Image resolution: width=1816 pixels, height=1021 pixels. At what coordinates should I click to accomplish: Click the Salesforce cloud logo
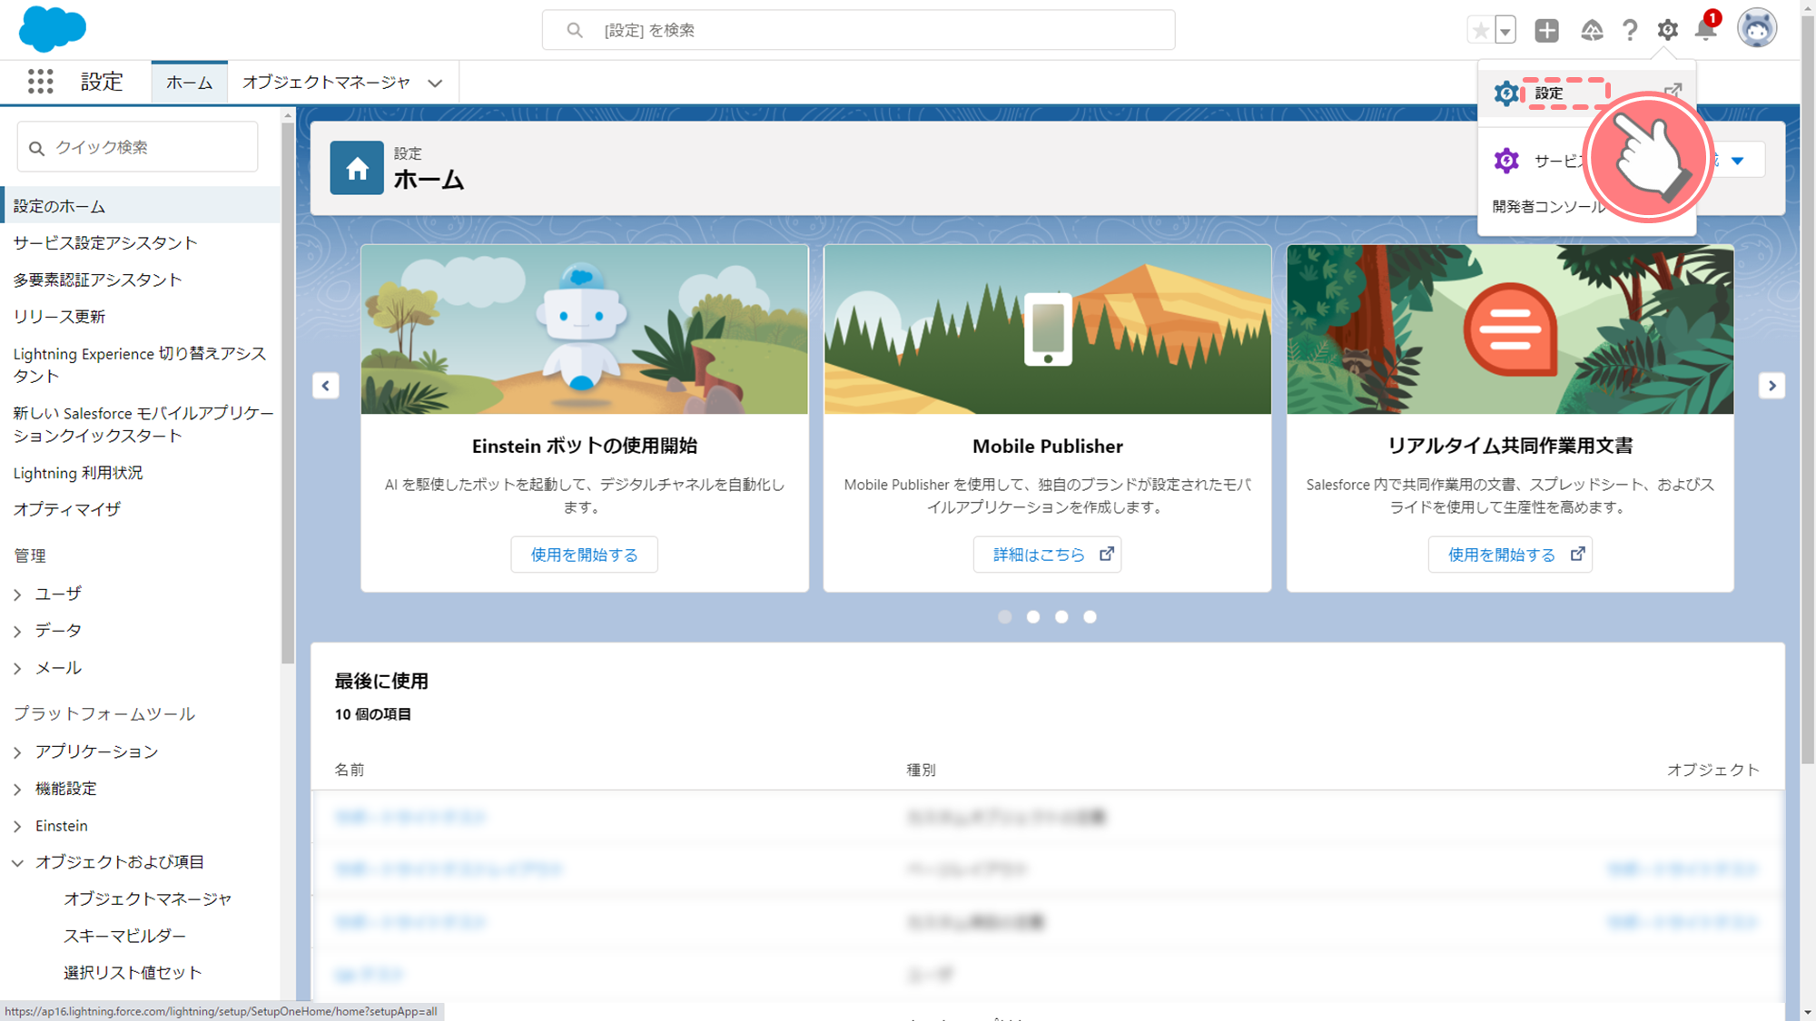(x=52, y=29)
